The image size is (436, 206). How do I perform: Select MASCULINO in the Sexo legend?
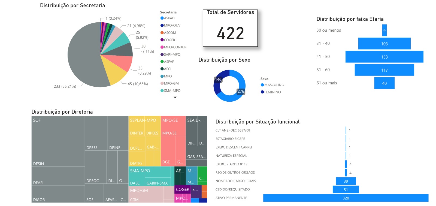click(x=262, y=85)
